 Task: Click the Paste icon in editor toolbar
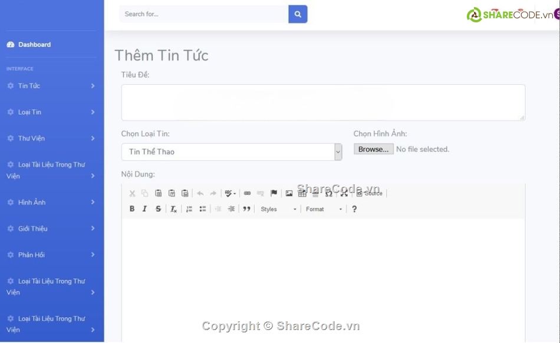click(158, 193)
